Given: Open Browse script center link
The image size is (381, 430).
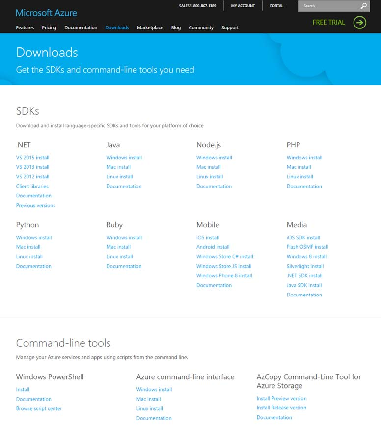Looking at the screenshot, I should [39, 409].
